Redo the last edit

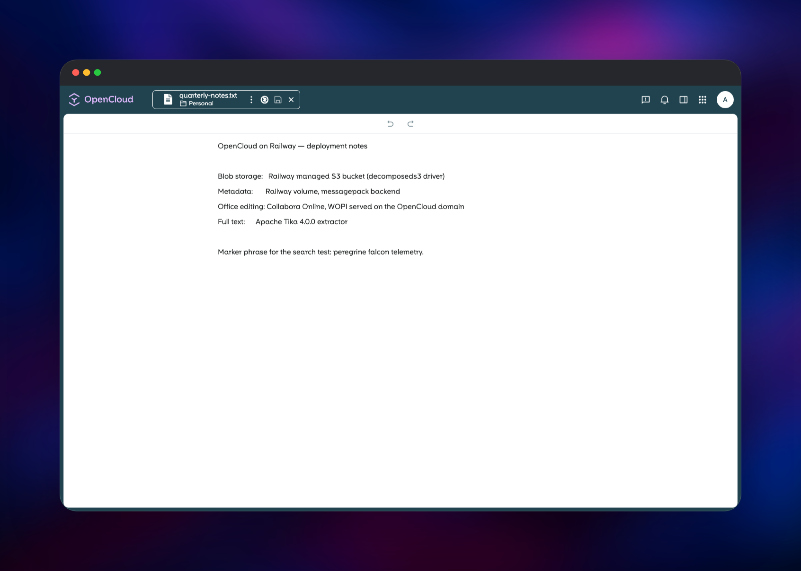[x=410, y=124]
